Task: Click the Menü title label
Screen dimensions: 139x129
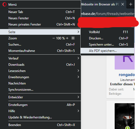Action: [x=12, y=5]
